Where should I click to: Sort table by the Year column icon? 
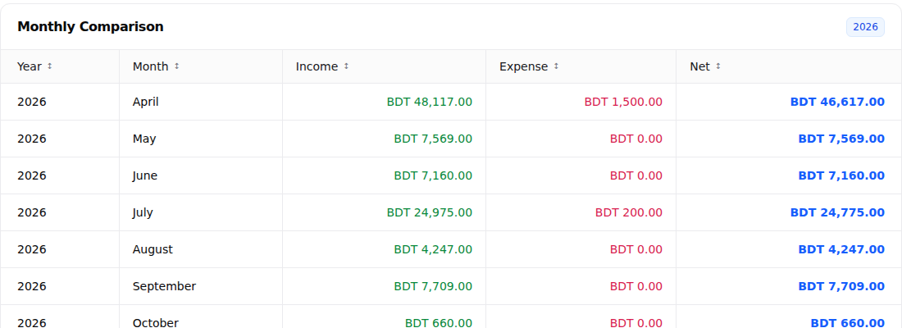(x=49, y=66)
